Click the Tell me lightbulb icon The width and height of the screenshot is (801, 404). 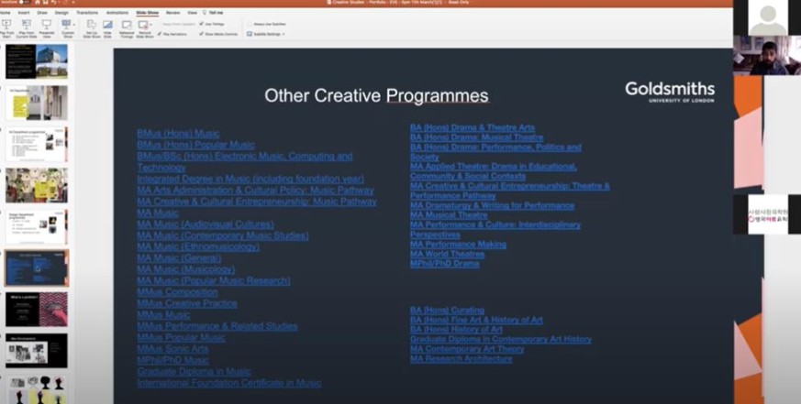(205, 12)
